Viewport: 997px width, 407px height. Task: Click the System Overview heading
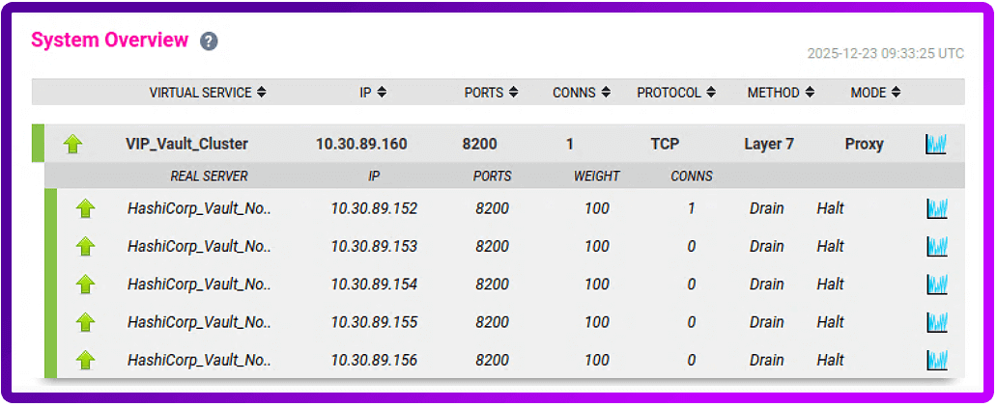click(109, 41)
